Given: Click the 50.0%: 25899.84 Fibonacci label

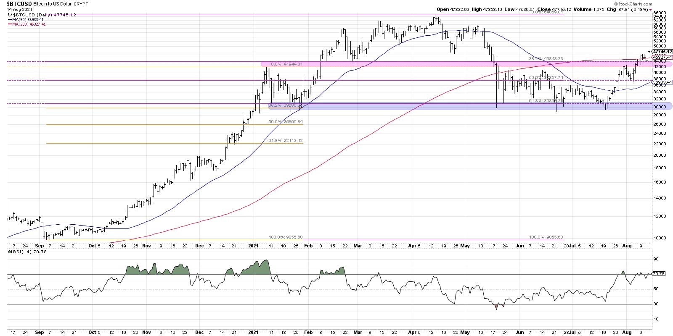Looking at the screenshot, I should [286, 121].
